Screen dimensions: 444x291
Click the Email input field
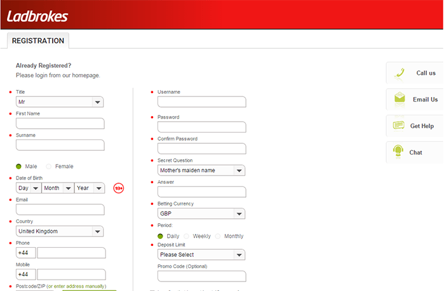(60, 210)
